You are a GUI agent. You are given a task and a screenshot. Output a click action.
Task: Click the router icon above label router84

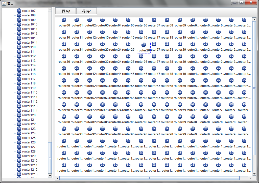(x=115, y=117)
